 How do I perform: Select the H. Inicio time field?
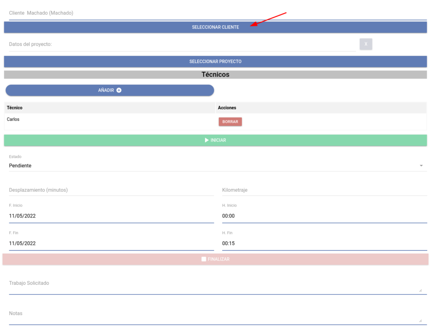324,216
